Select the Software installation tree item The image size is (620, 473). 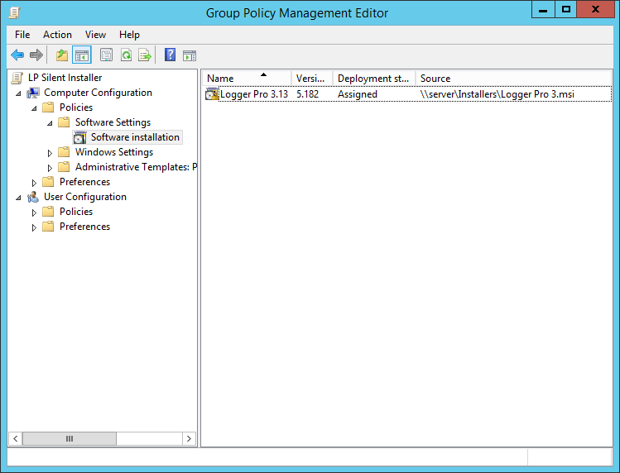(x=135, y=137)
